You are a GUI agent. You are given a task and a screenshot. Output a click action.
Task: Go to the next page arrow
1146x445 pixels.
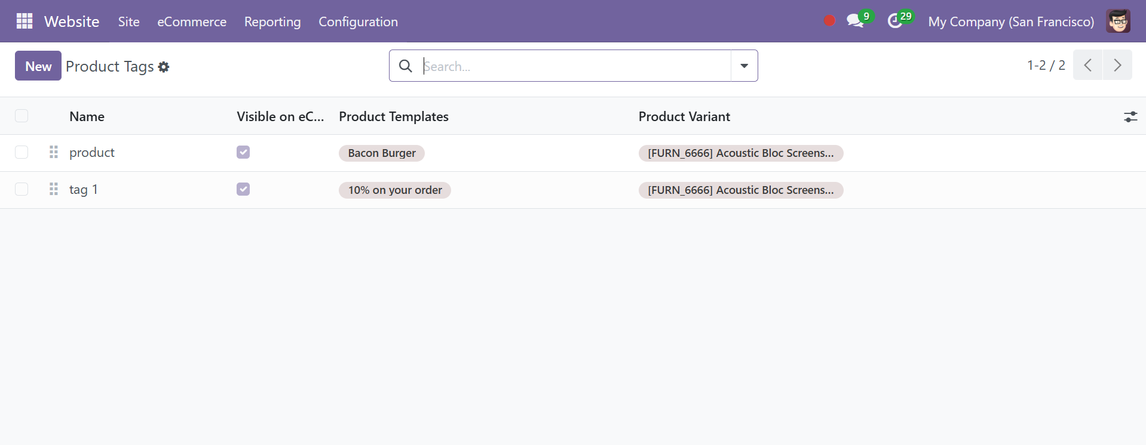tap(1117, 66)
